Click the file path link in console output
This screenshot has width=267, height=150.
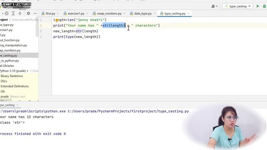[128, 111]
